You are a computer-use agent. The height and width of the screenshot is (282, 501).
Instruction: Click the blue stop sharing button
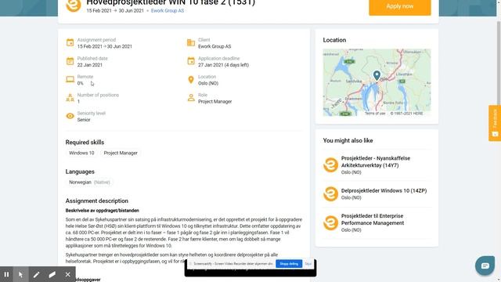(289, 264)
